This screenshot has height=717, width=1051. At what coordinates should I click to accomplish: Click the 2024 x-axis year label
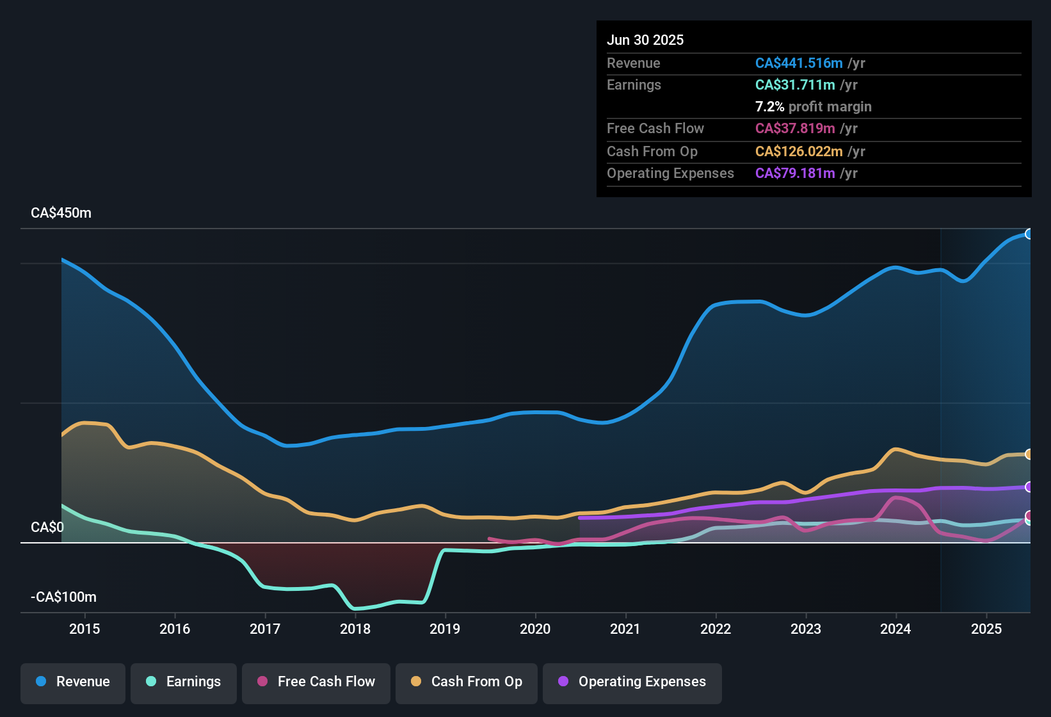[895, 629]
